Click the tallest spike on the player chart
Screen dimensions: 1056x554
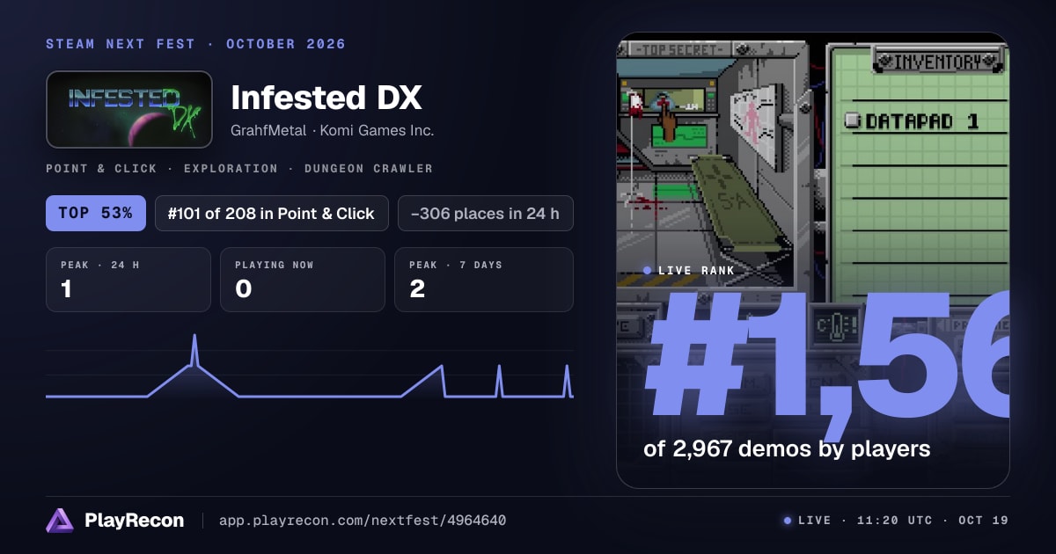(194, 348)
